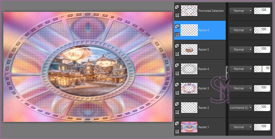Image resolution: width=275 pixels, height=139 pixels.
Task: Click the layer type icon next to Raster 2
Action: (177, 104)
